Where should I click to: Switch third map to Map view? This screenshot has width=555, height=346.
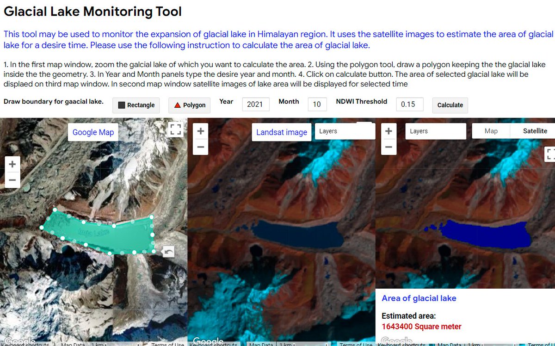[491, 131]
